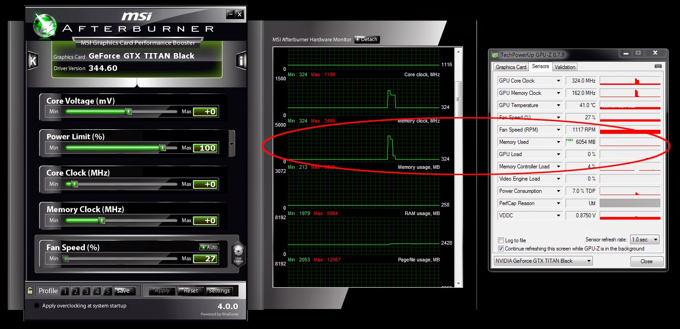The width and height of the screenshot is (680, 329).
Task: Click the Core Clock slider
Action: 121,184
